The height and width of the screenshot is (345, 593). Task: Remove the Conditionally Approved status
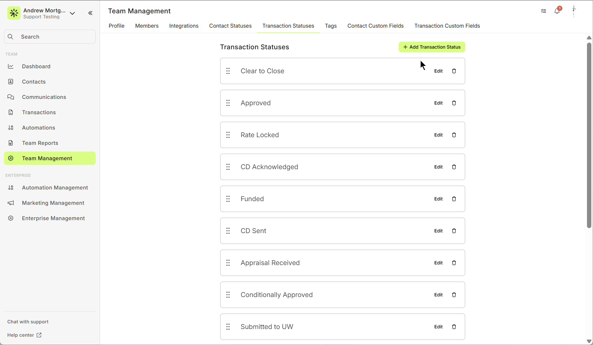tap(454, 295)
